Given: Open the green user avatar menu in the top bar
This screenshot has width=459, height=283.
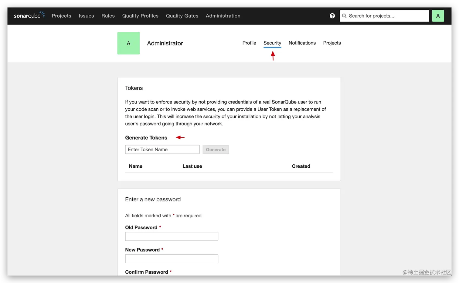Looking at the screenshot, I should [438, 16].
